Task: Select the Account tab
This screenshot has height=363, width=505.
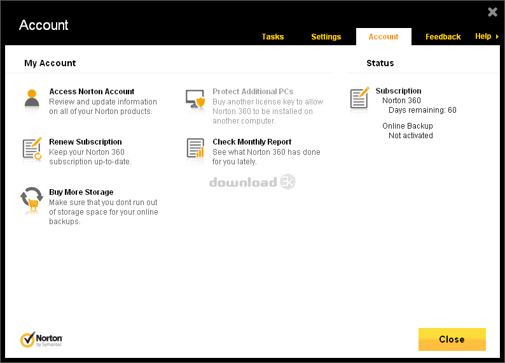Action: (384, 37)
